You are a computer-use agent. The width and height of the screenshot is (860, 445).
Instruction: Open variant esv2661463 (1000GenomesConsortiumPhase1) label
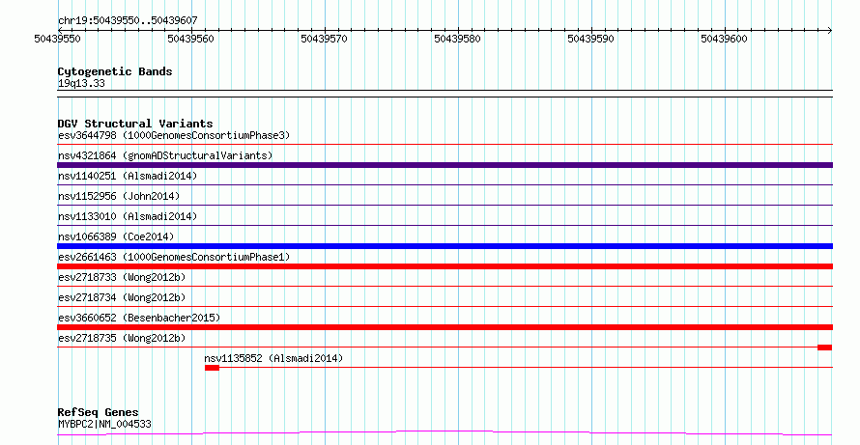[174, 257]
